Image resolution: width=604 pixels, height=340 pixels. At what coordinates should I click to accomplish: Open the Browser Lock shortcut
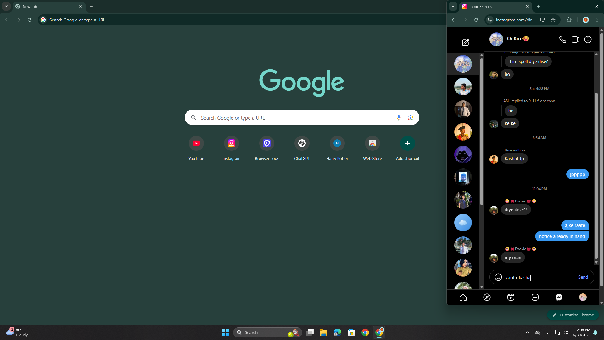pos(267,148)
